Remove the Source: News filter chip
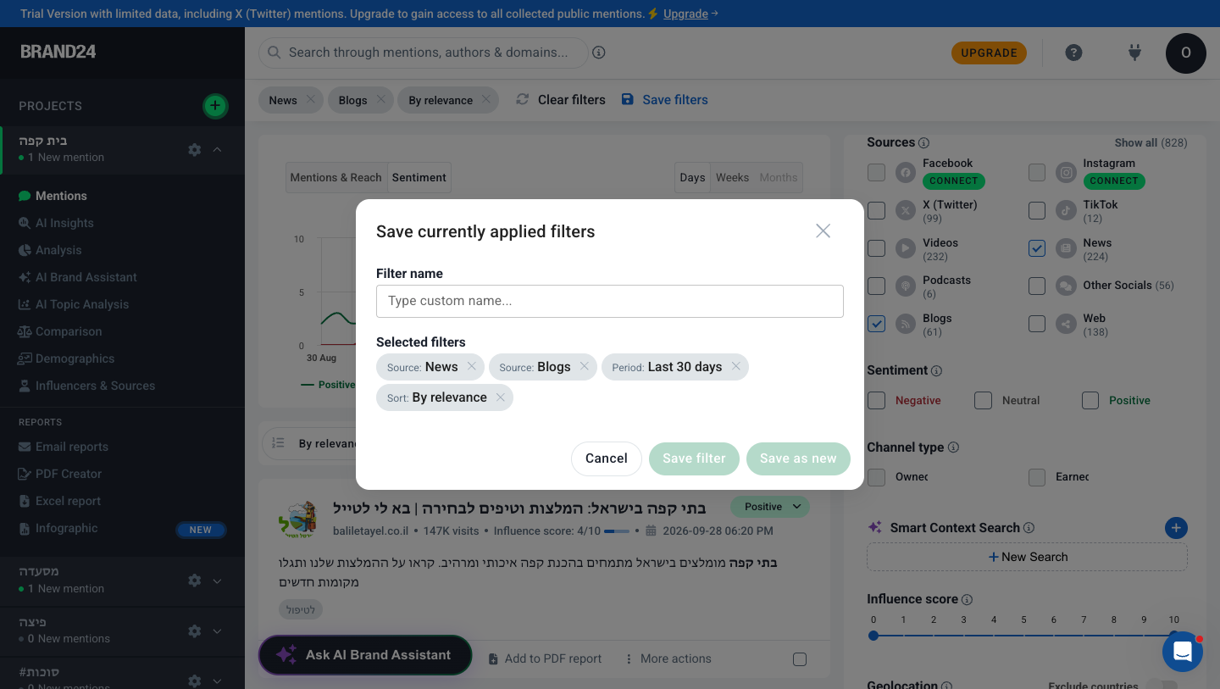The height and width of the screenshot is (689, 1220). [x=472, y=367]
